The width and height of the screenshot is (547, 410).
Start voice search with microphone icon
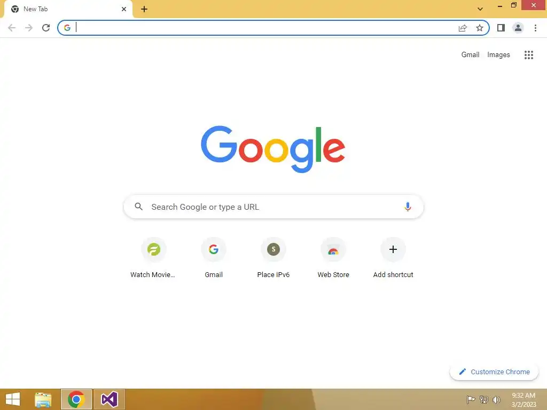pos(408,207)
